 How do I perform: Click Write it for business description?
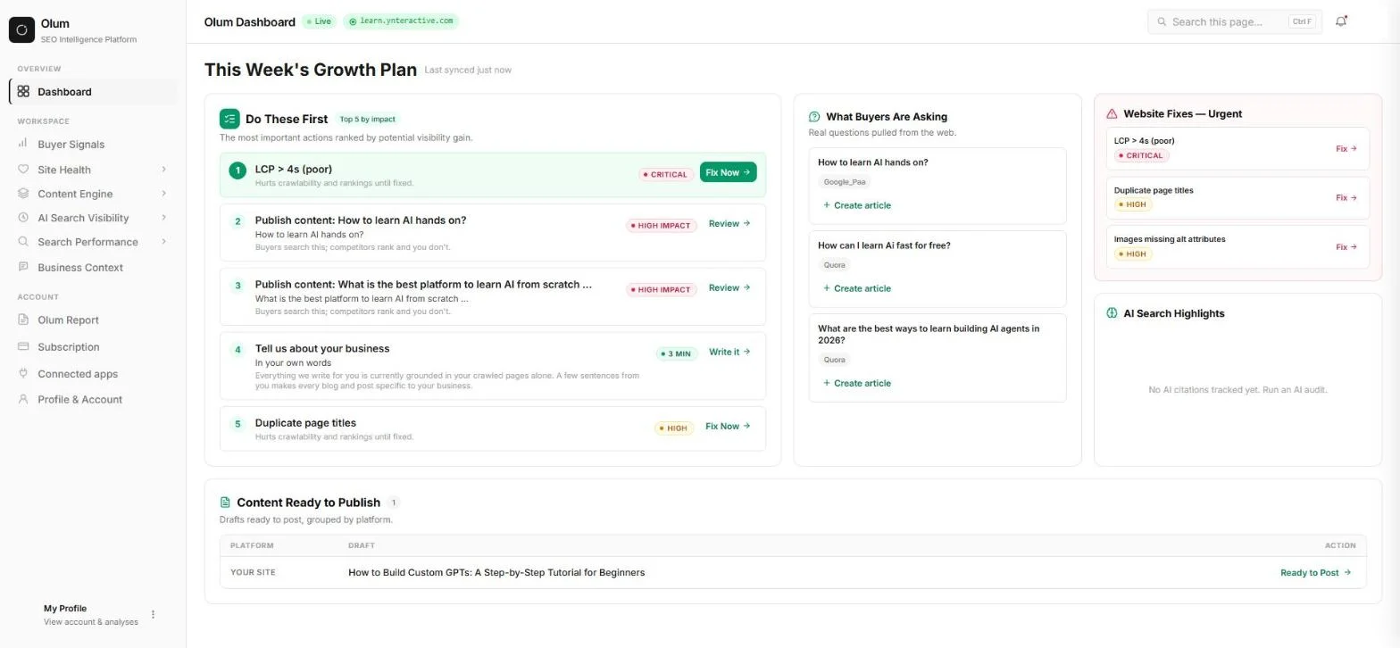coord(729,353)
